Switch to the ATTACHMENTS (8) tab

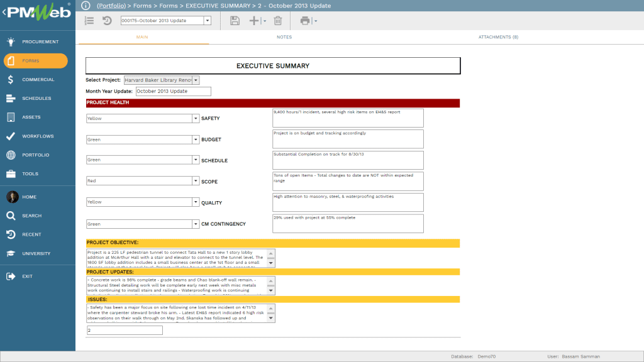(498, 37)
